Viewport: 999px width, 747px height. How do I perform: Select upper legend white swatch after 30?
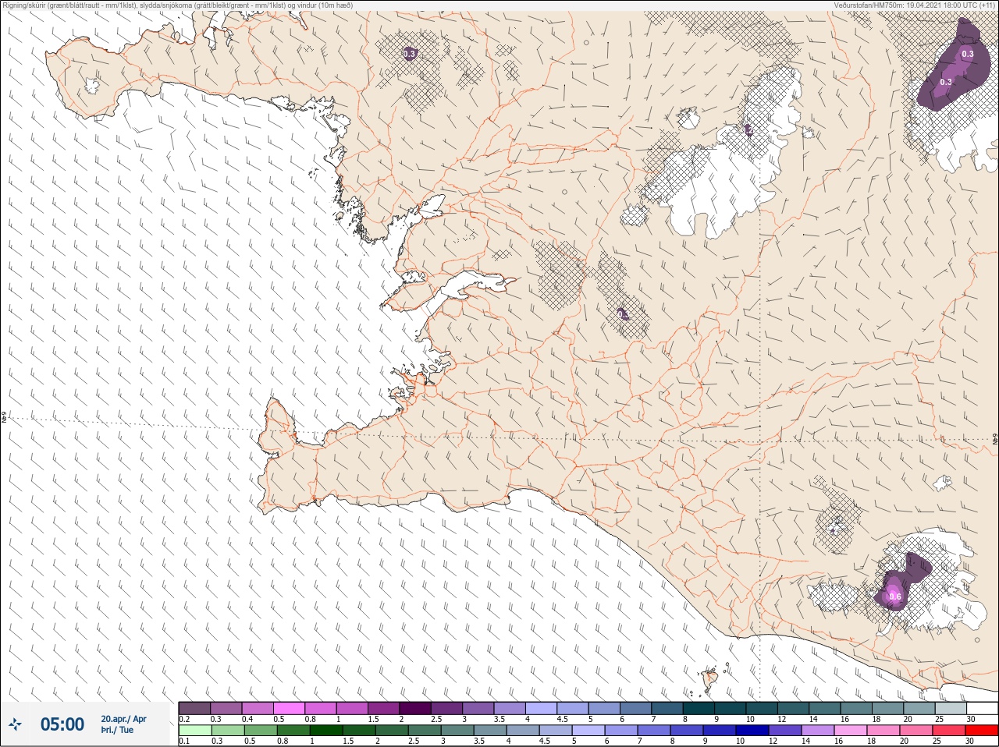point(981,708)
